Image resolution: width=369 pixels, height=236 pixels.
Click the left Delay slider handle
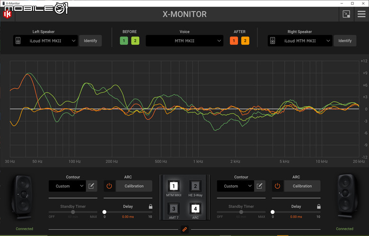point(105,212)
